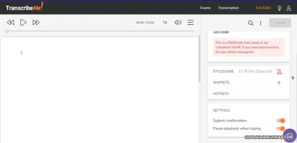The width and height of the screenshot is (297, 143).
Task: Mute the audio volume icon
Action: click(x=178, y=23)
